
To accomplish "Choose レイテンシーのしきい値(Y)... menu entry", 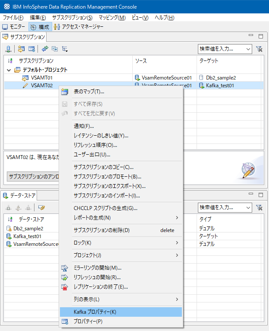I will point(121,136).
